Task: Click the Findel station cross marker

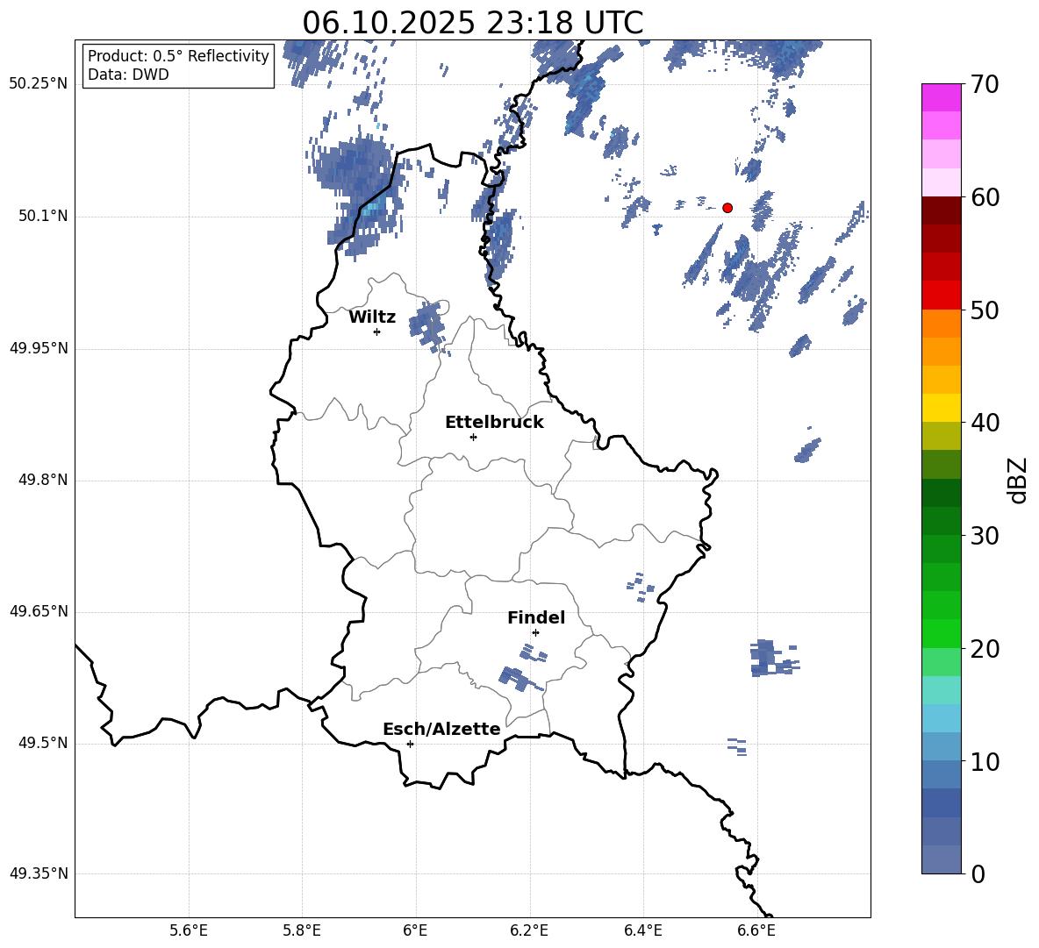Action: click(x=535, y=632)
